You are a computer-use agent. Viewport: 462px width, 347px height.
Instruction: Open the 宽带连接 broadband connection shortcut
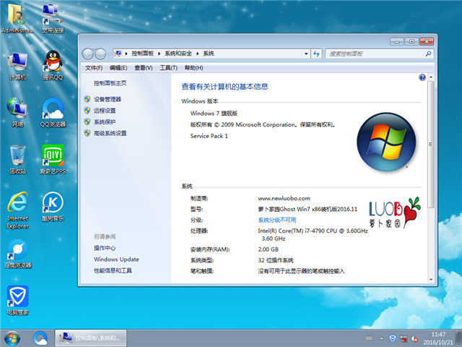pos(53,18)
